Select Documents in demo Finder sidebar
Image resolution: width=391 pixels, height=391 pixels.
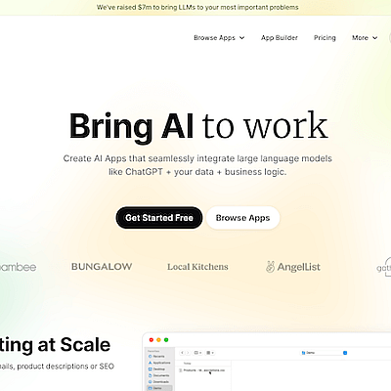click(158, 375)
